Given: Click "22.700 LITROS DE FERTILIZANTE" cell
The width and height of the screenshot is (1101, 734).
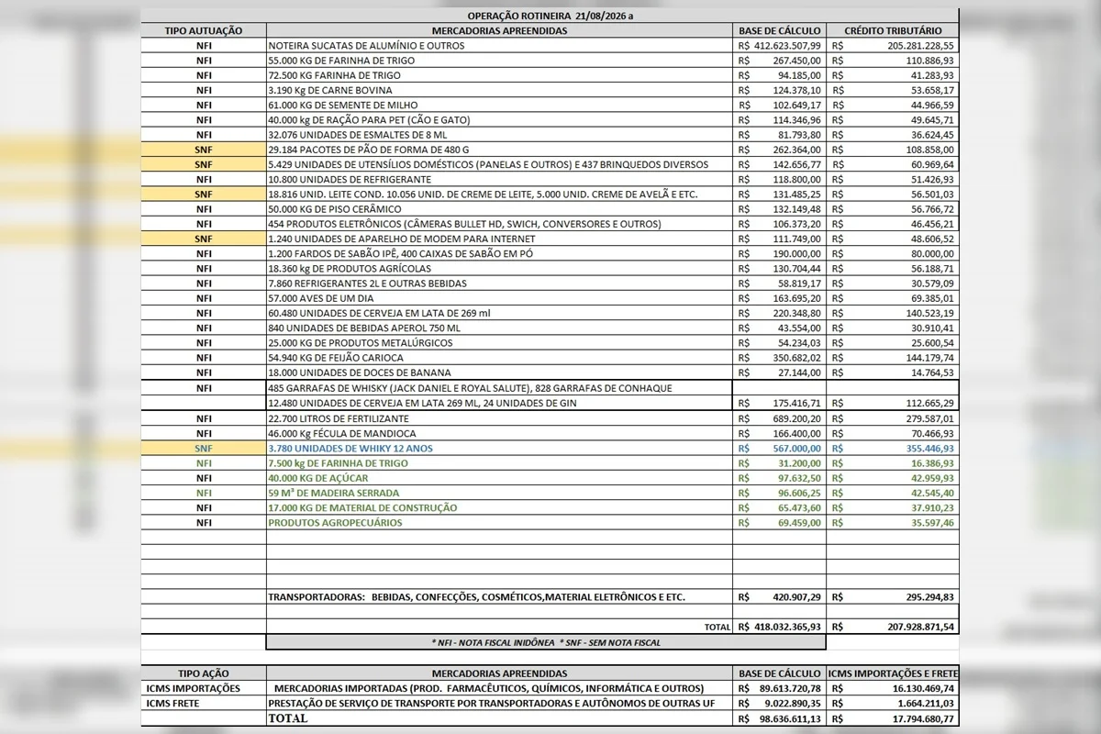Looking at the screenshot, I should (500, 418).
